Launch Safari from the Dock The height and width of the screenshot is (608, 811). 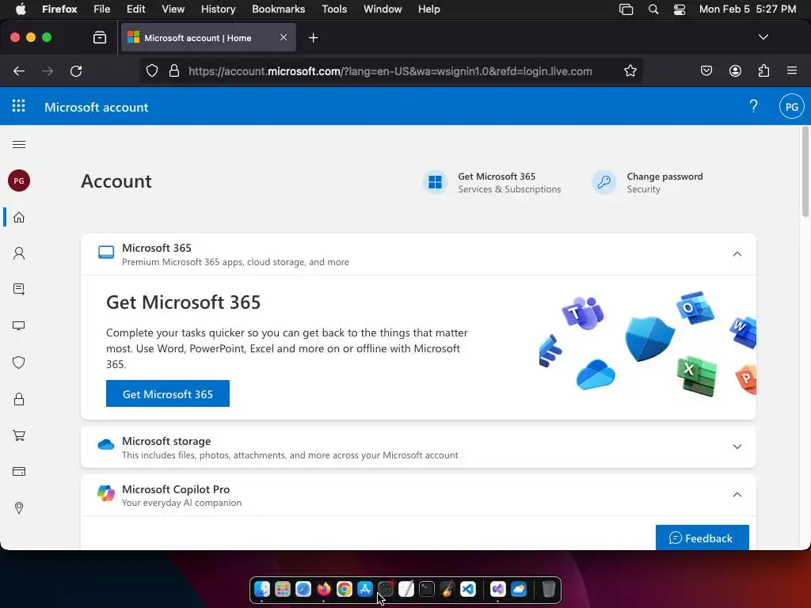(303, 589)
